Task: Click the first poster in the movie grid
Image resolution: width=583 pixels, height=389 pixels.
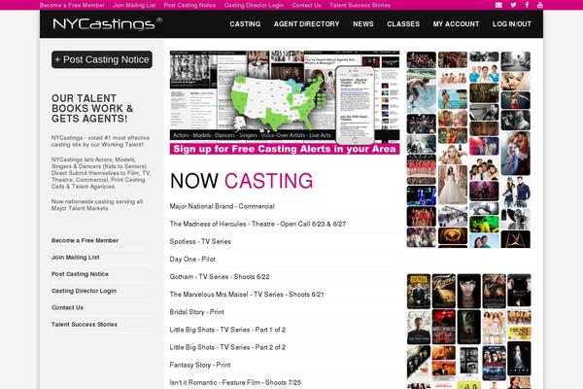Action: tap(419, 292)
